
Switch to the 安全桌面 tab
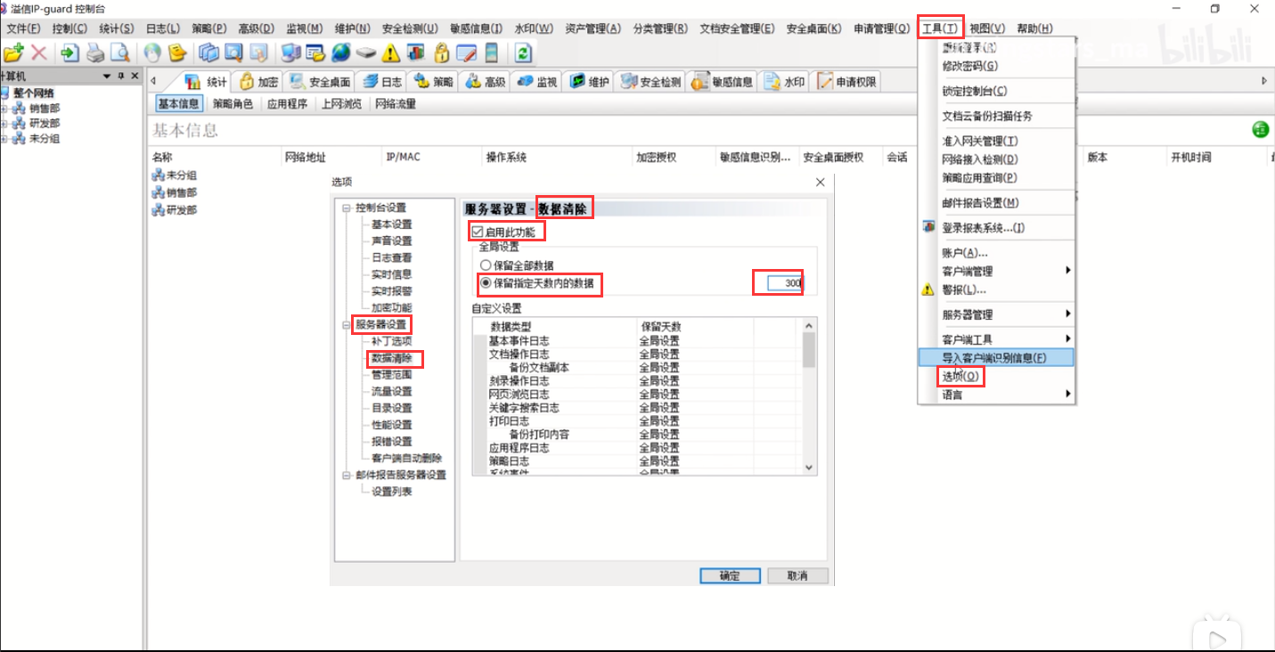pos(320,82)
